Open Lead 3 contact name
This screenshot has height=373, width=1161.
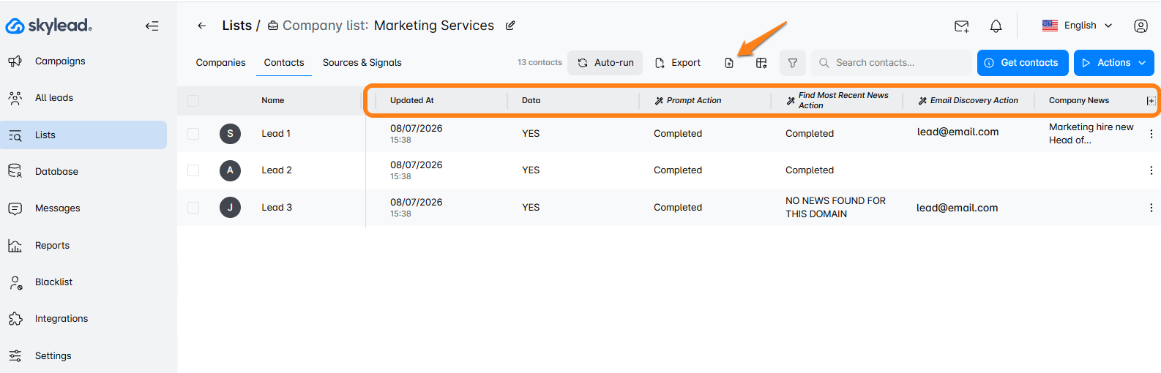277,208
